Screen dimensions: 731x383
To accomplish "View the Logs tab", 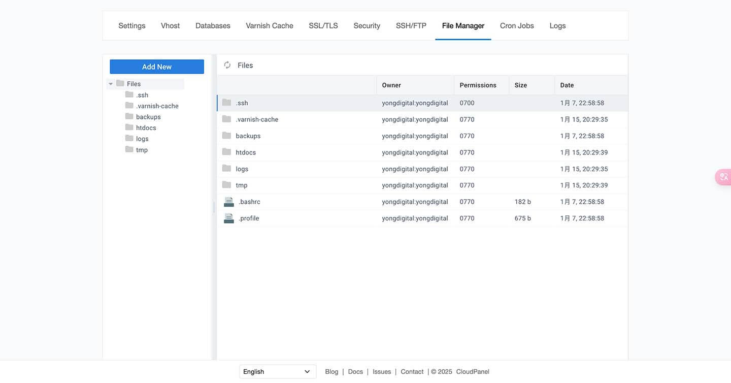I will click(557, 25).
